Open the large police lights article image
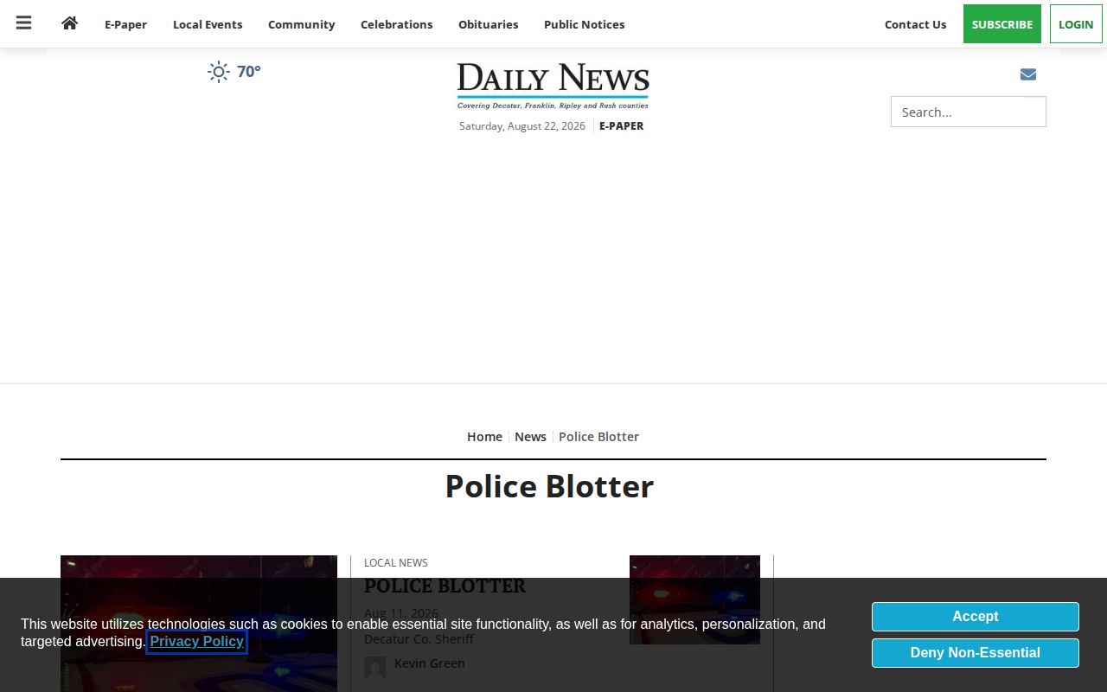The image size is (1107, 692). (199, 624)
